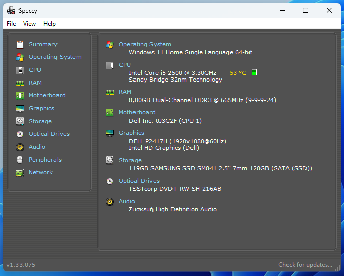
Task: Maximize the Speccy window
Action: coord(305,10)
